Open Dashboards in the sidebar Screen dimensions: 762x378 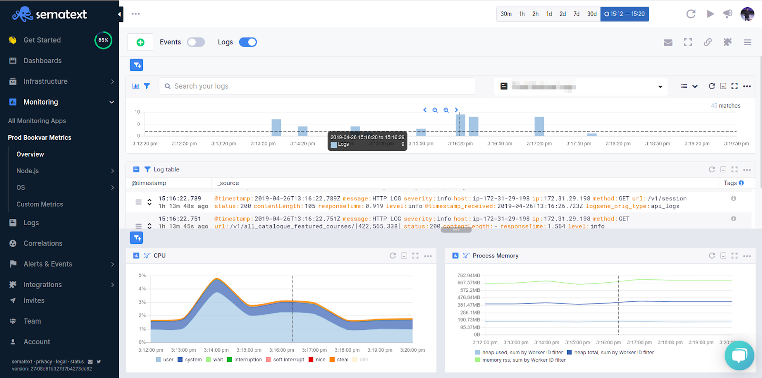point(42,61)
